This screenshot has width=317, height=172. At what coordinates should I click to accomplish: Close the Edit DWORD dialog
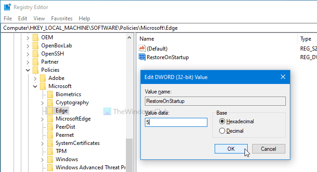tap(283, 77)
